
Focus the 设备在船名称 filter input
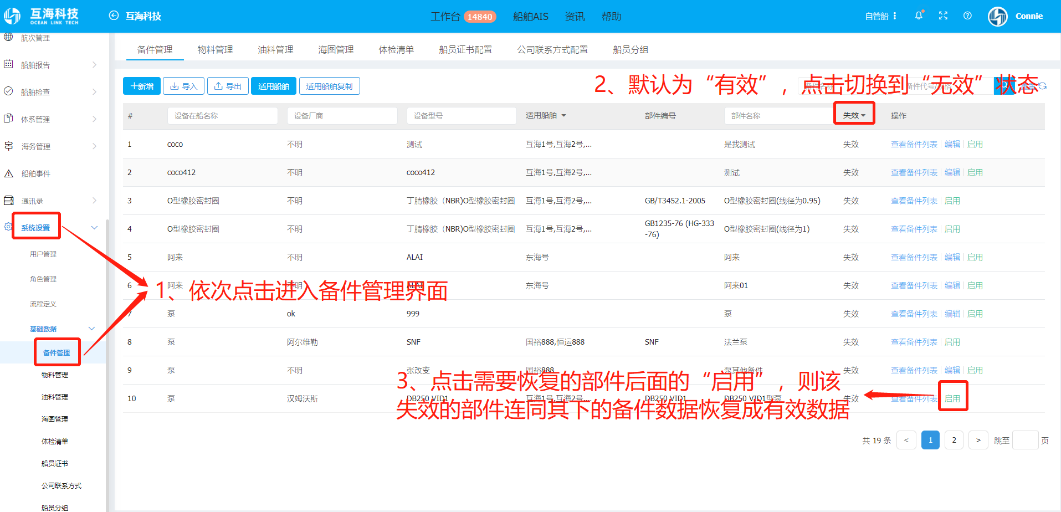pos(222,116)
